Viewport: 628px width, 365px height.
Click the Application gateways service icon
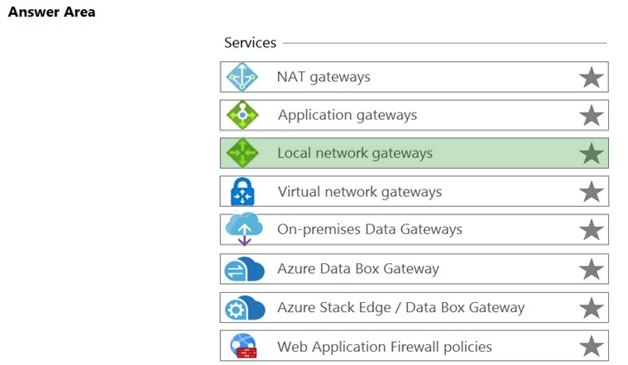point(242,115)
